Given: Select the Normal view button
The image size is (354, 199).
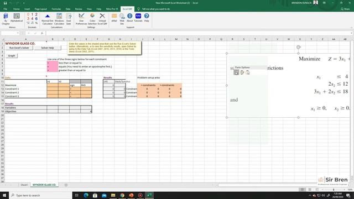Looking at the screenshot, I should tap(303, 190).
